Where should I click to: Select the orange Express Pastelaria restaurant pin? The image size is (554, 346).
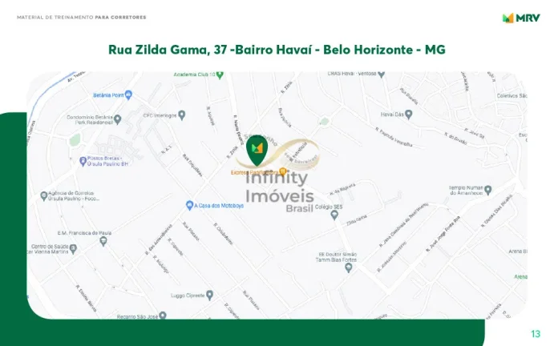pyautogui.click(x=282, y=171)
